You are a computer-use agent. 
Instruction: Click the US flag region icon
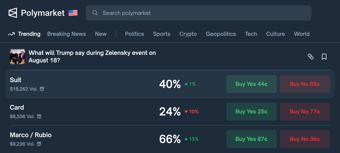[x=73, y=13]
